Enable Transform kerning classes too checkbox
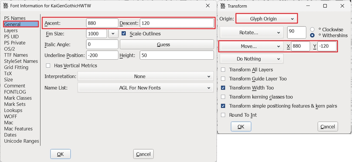The width and height of the screenshot is (352, 162). tap(223, 97)
